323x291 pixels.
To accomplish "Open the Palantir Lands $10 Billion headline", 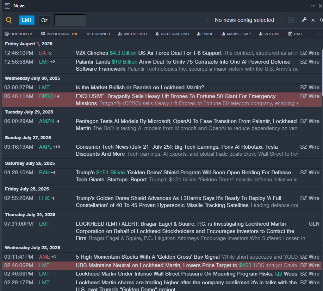I will click(x=183, y=65).
